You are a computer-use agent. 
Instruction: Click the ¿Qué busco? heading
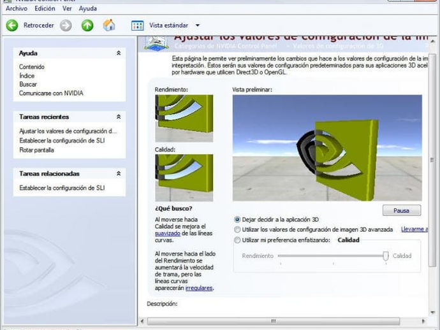(x=173, y=208)
